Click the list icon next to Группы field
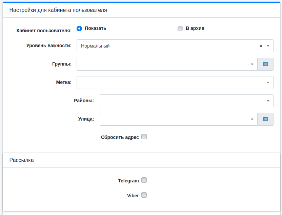Screen dimensions: 282x215 tap(265, 64)
